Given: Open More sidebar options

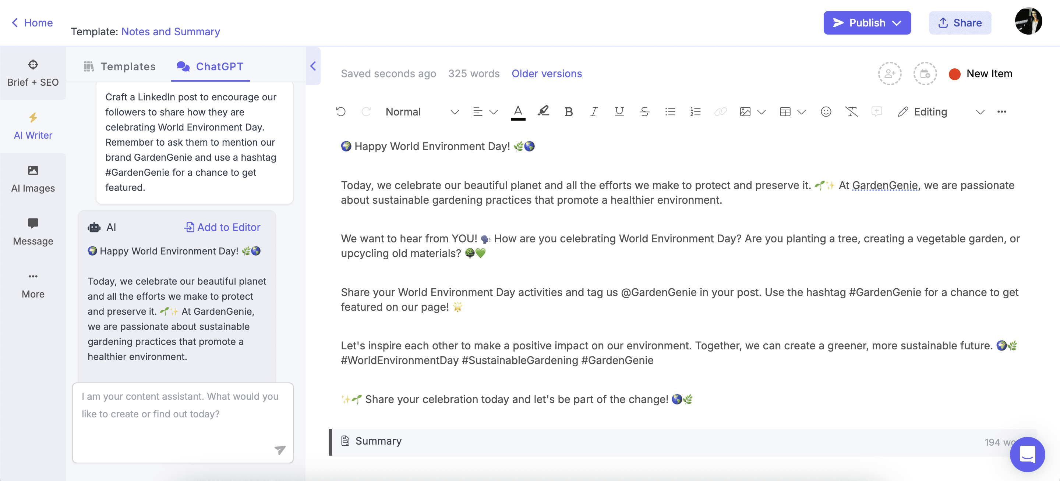Looking at the screenshot, I should pyautogui.click(x=33, y=285).
